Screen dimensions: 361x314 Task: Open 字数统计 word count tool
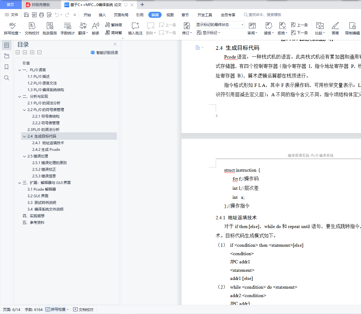[67, 28]
